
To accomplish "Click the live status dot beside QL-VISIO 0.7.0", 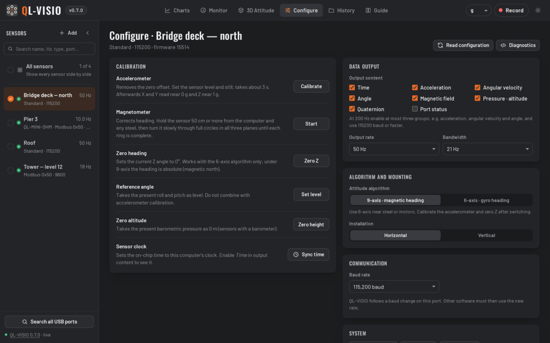I will (x=6, y=335).
